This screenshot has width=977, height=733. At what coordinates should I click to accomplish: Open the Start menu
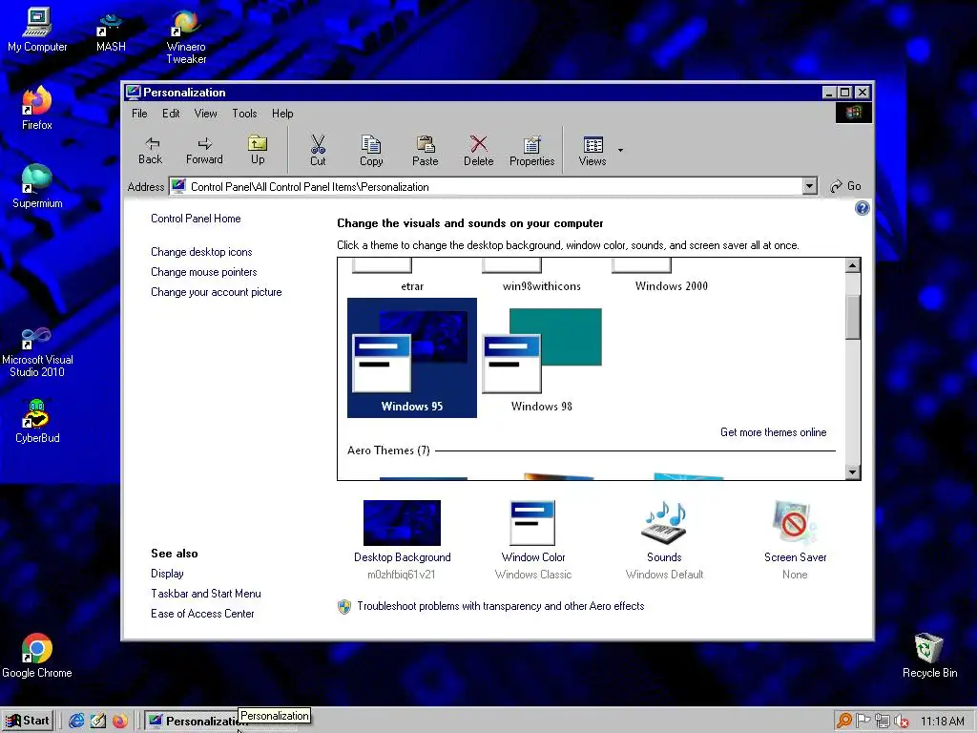pos(28,721)
